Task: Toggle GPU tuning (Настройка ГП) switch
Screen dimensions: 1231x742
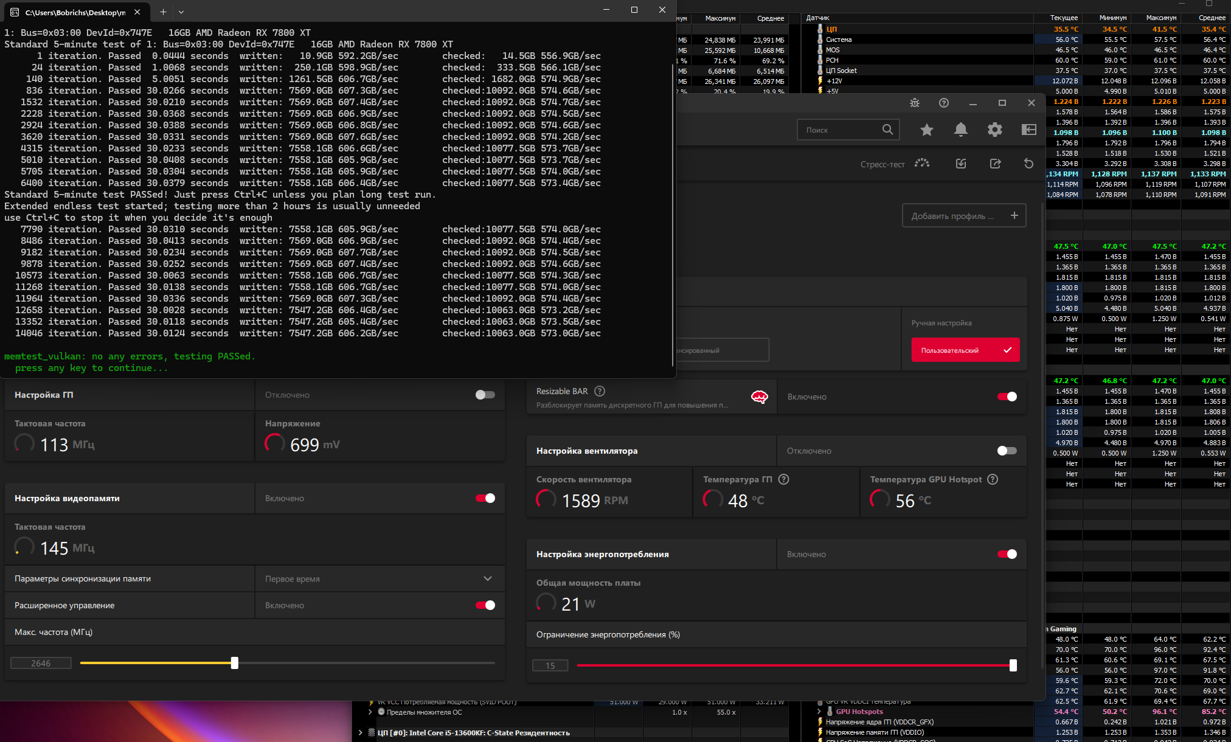Action: 485,395
